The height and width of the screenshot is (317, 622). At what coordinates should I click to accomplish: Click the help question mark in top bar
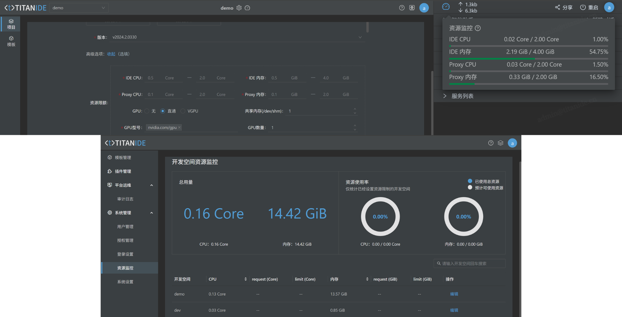tap(402, 8)
